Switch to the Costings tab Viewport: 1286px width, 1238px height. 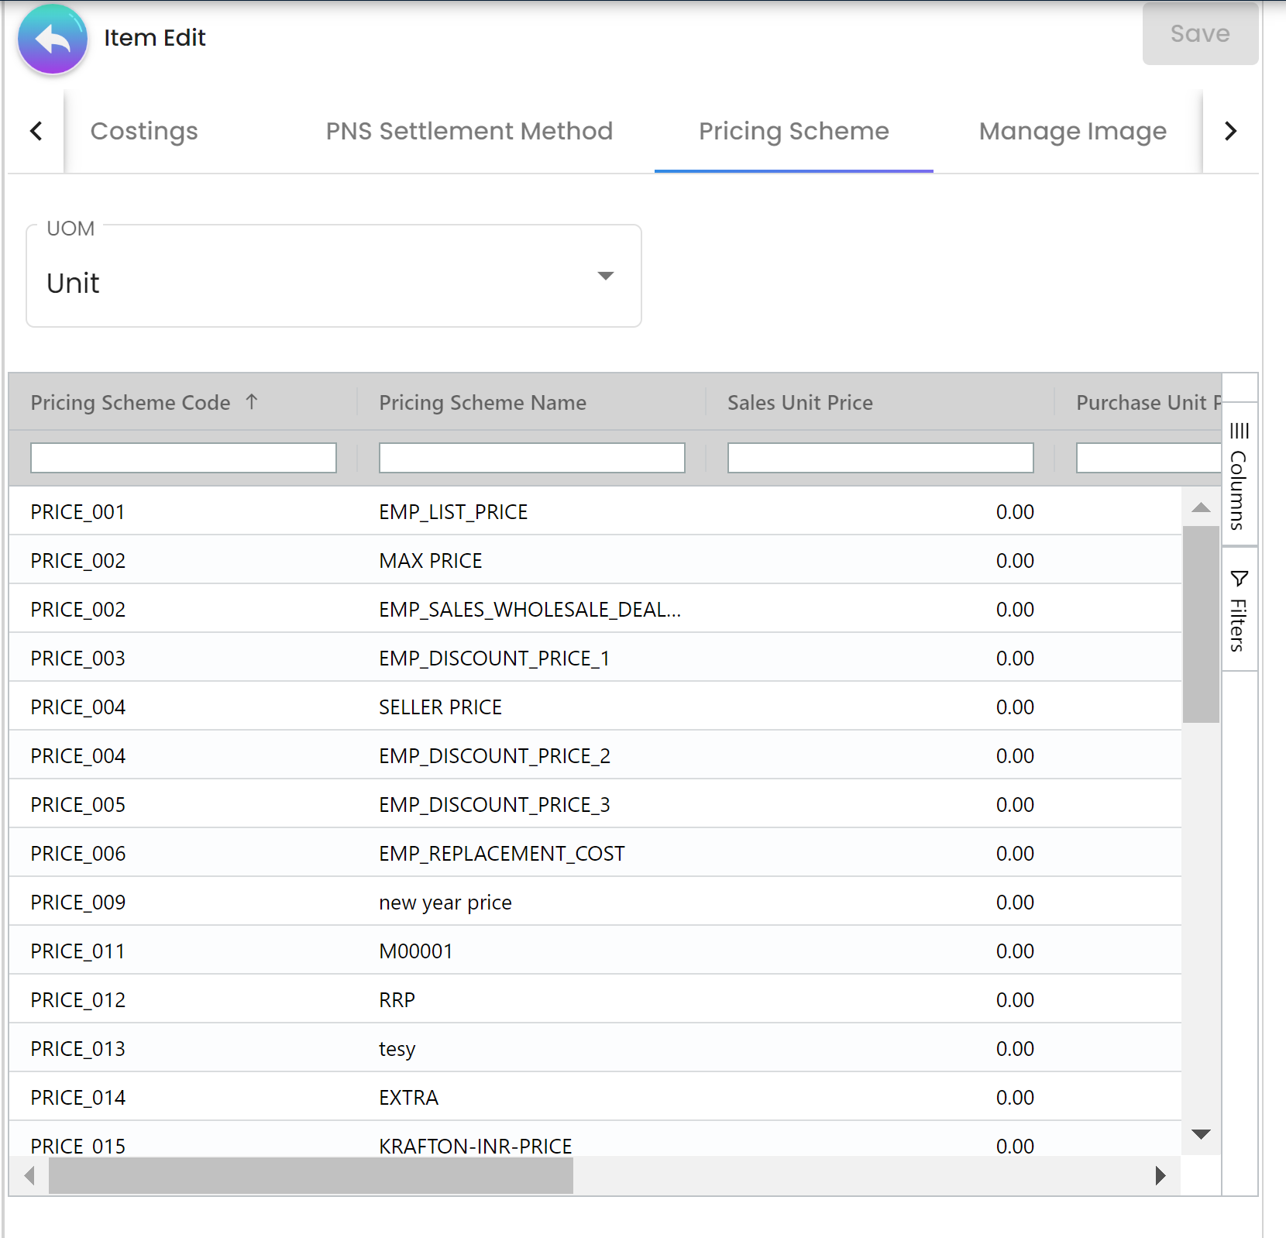(x=144, y=131)
